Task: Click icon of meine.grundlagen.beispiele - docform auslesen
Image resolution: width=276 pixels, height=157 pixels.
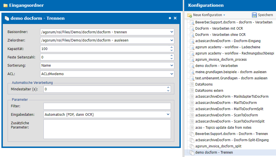Action: (192, 72)
